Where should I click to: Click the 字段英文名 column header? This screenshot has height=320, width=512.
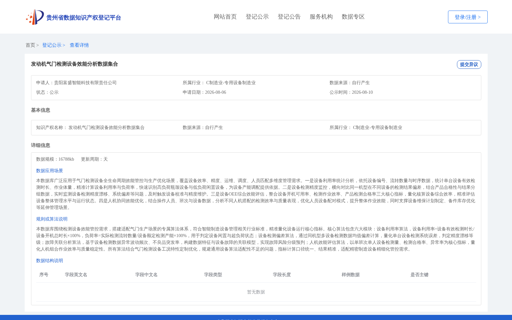(x=76, y=275)
